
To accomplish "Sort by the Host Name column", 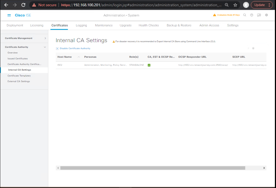I will coord(64,57).
